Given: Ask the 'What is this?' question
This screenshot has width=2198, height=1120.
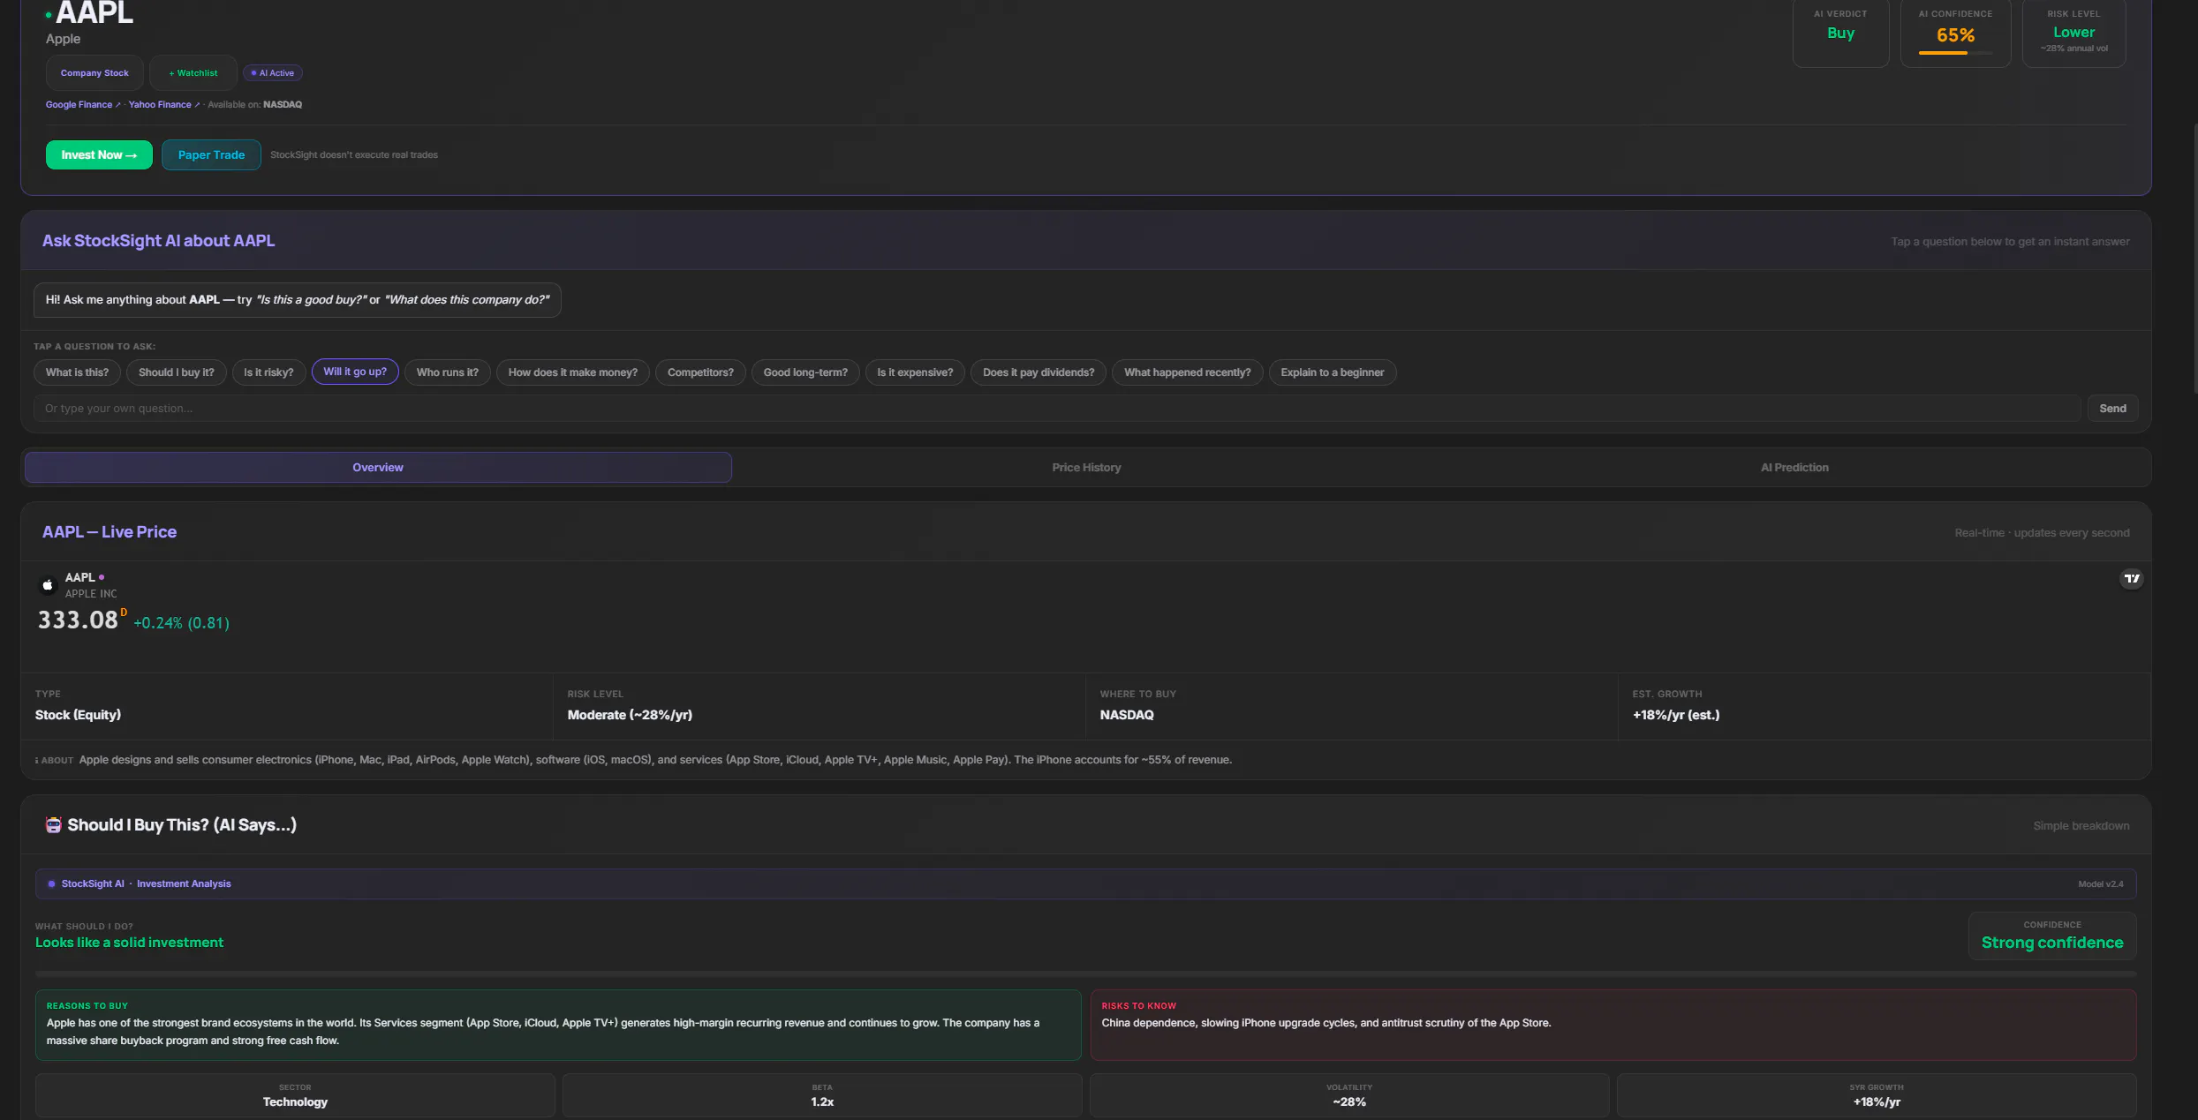Looking at the screenshot, I should click(78, 372).
